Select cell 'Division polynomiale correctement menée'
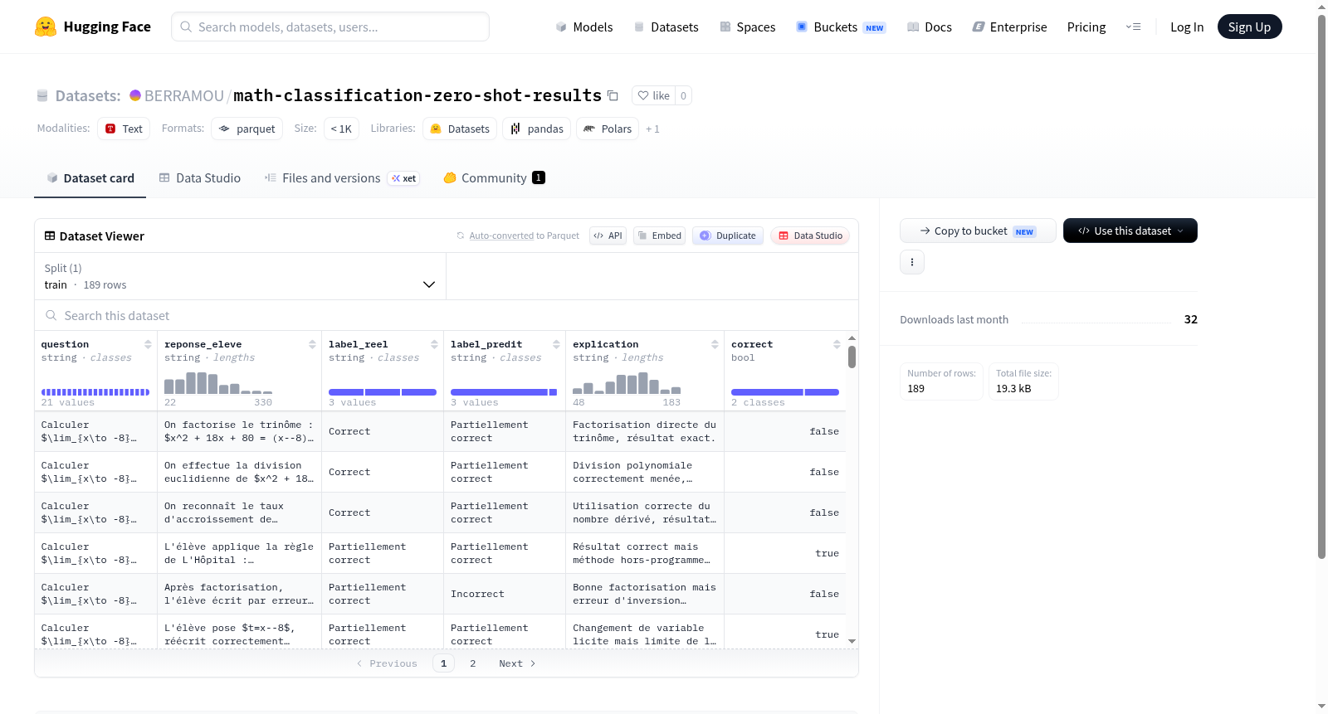The image size is (1328, 714). pyautogui.click(x=644, y=472)
